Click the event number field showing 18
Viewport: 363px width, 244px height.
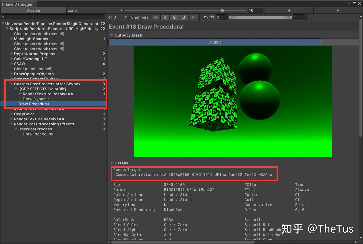pos(255,10)
